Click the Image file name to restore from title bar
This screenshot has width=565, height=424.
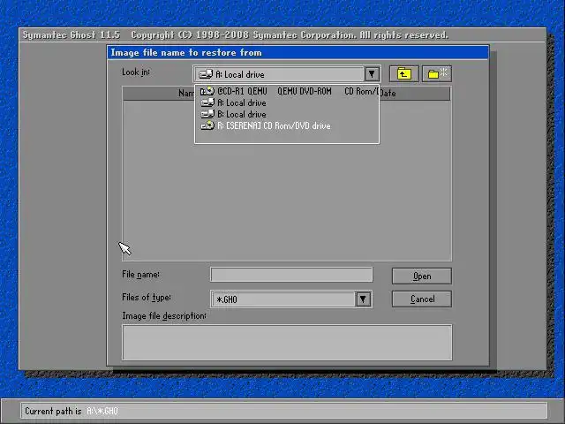click(298, 53)
